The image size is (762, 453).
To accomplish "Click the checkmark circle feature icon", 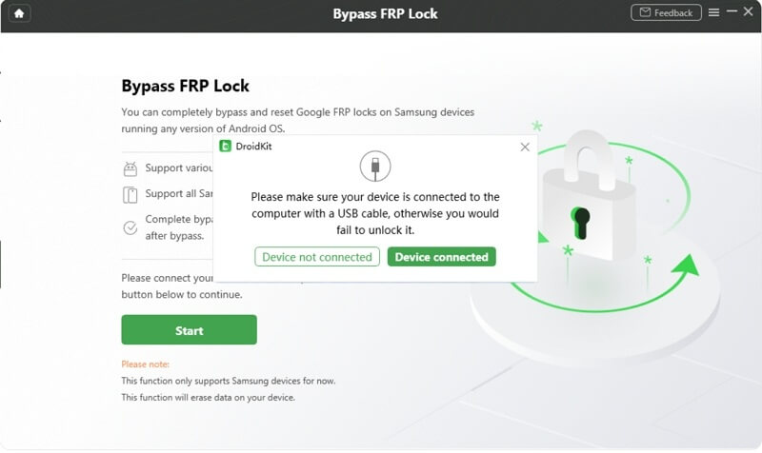I will pos(130,227).
